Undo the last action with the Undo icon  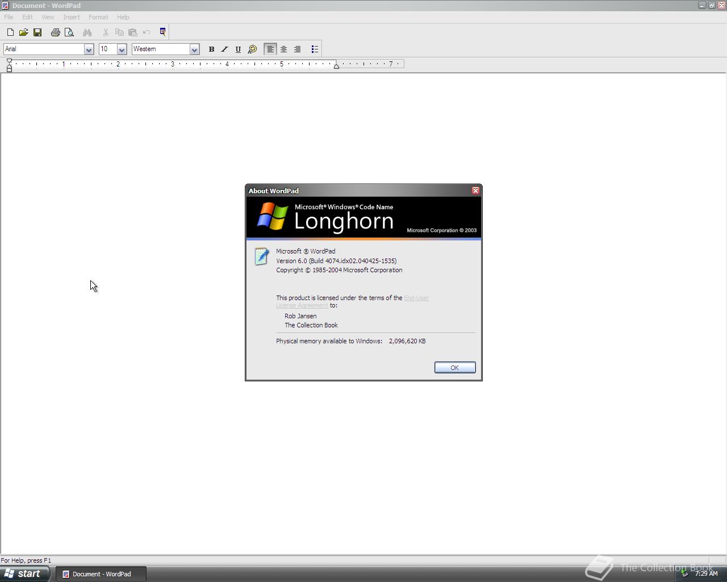click(147, 32)
